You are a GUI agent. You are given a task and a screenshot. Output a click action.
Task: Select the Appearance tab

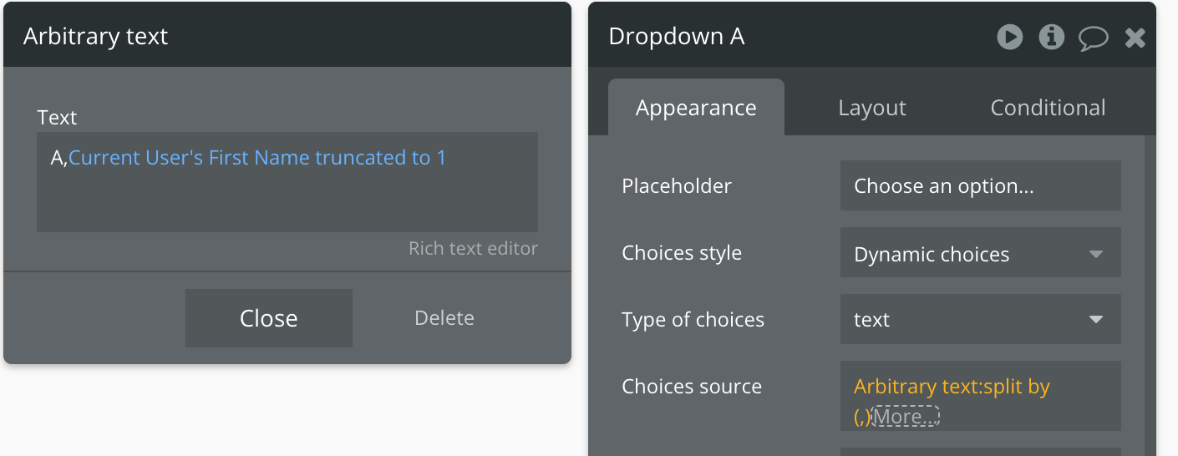click(x=696, y=108)
